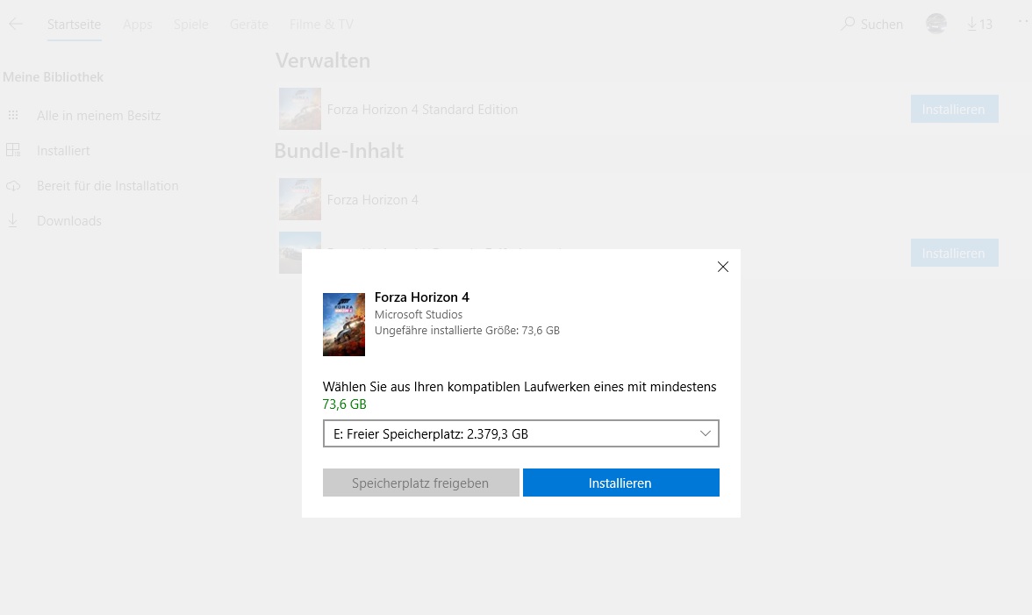Click the Verwalten heading
This screenshot has width=1032, height=615.
[323, 61]
